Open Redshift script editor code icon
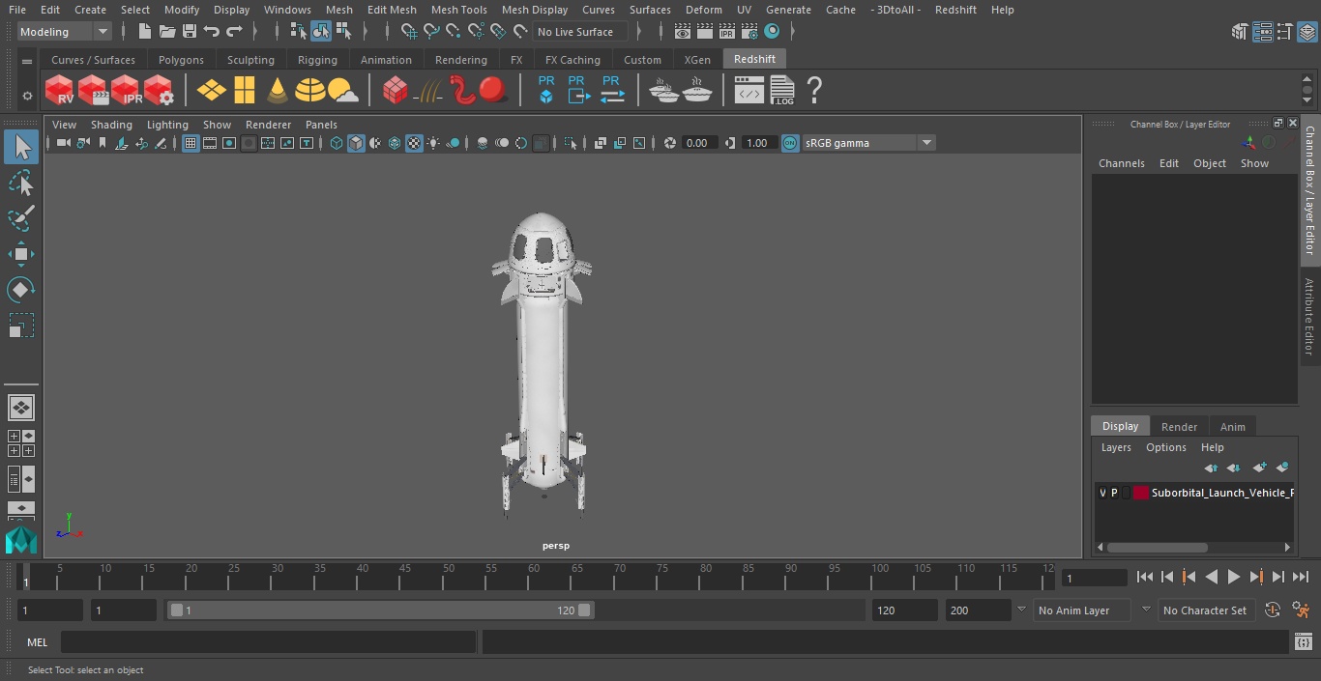The height and width of the screenshot is (681, 1321). pos(749,90)
